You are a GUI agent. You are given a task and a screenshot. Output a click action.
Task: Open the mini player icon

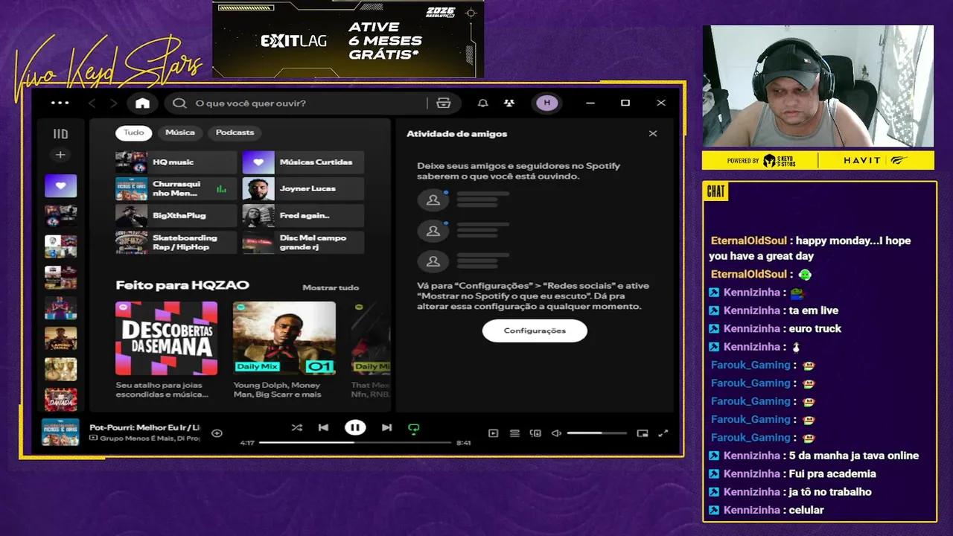click(643, 433)
